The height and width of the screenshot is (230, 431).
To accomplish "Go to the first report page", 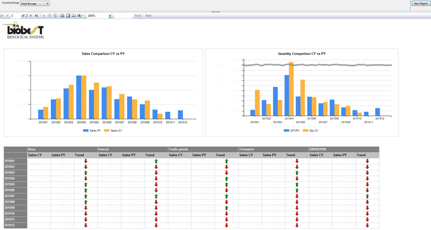I will [2, 15].
